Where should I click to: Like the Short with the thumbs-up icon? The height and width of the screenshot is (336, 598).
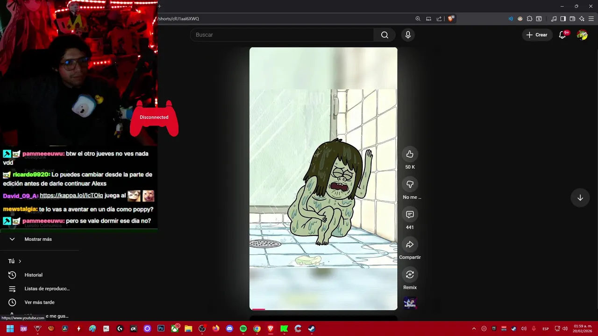[410, 154]
